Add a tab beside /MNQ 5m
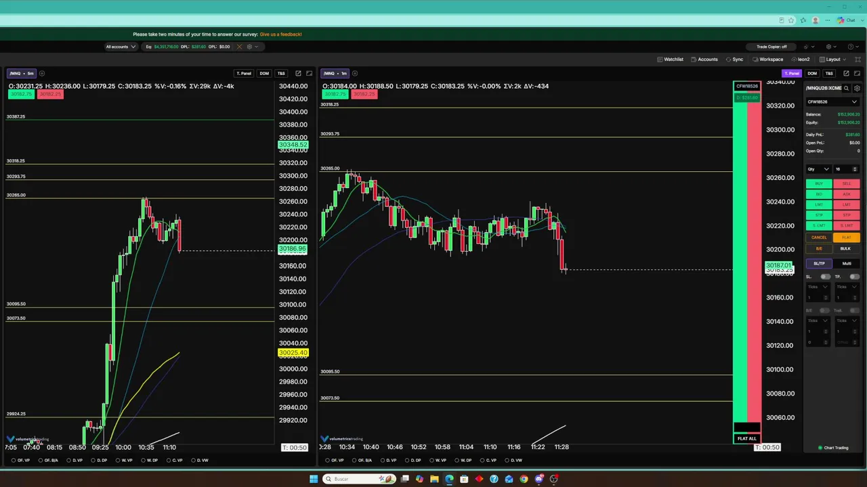 [42, 73]
